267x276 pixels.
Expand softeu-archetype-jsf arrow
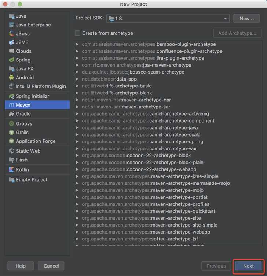tap(77, 239)
